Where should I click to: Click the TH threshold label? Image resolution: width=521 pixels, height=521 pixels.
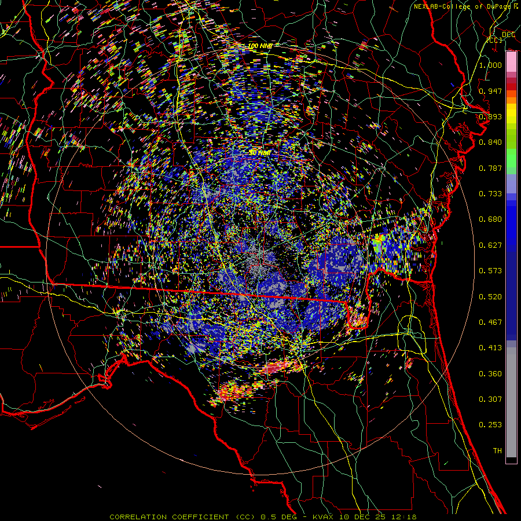tap(497, 451)
